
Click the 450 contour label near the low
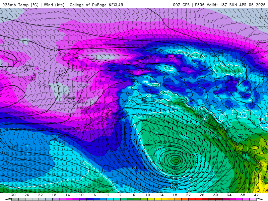tap(163, 142)
